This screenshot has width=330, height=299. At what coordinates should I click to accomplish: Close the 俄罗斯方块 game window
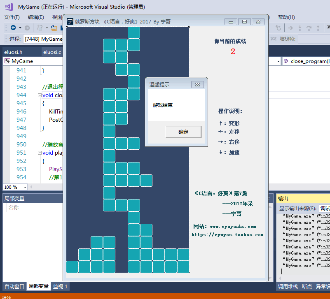(258, 22)
